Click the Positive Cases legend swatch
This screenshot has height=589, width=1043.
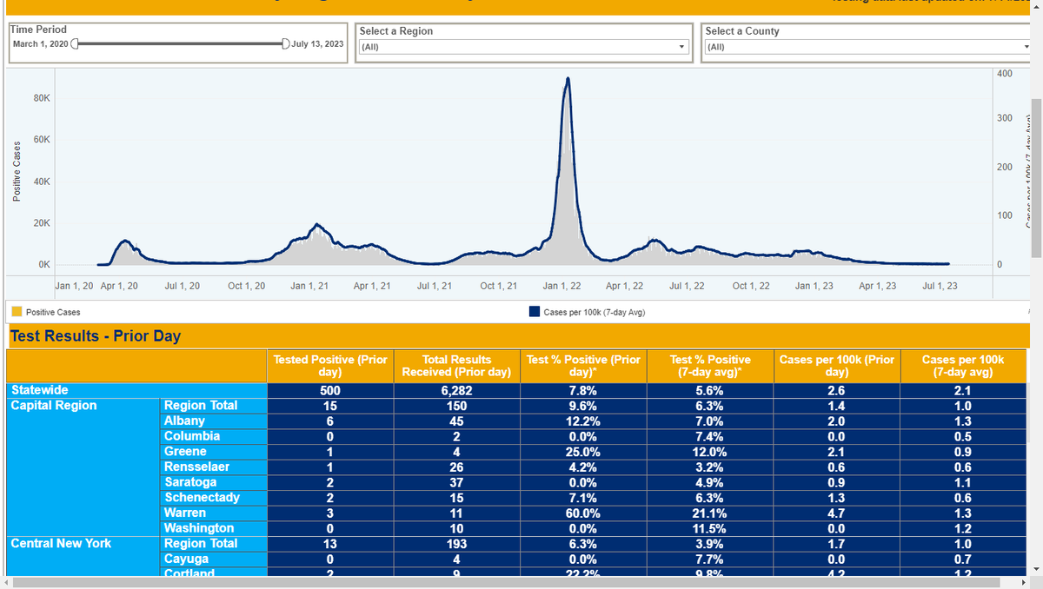tap(16, 312)
